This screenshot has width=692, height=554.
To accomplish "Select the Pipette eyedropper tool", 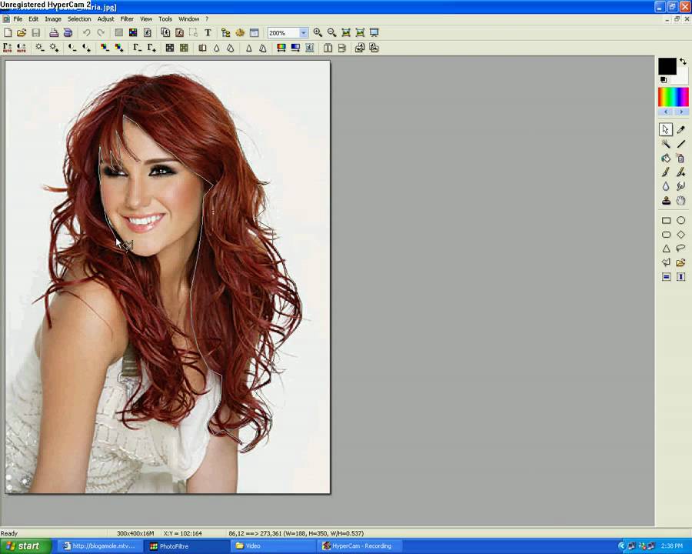I will tap(680, 129).
